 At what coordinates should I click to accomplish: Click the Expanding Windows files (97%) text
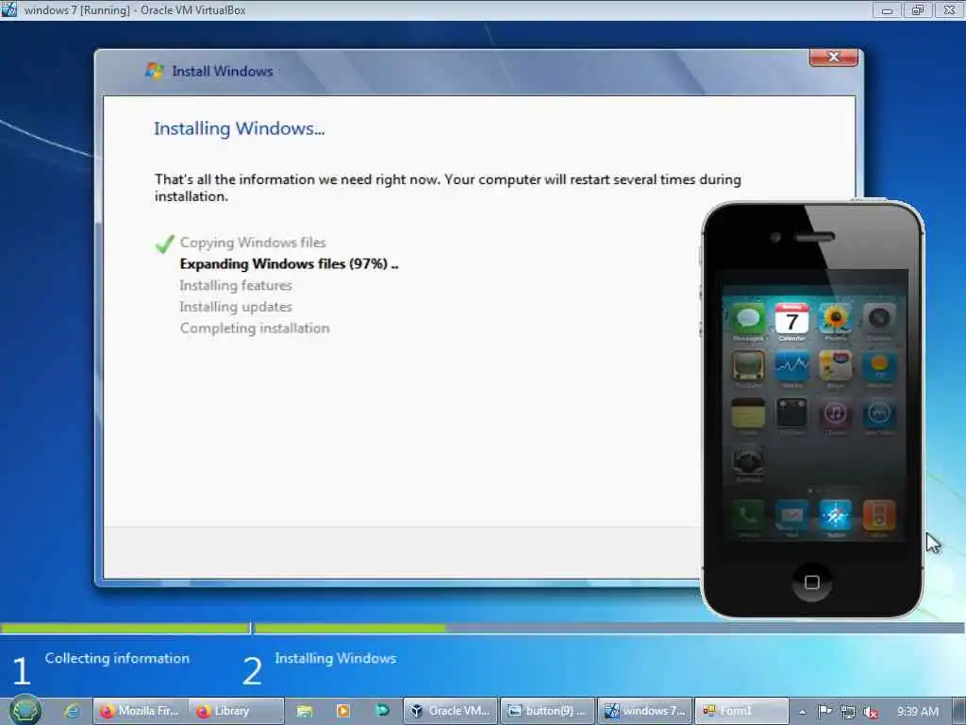pos(289,264)
